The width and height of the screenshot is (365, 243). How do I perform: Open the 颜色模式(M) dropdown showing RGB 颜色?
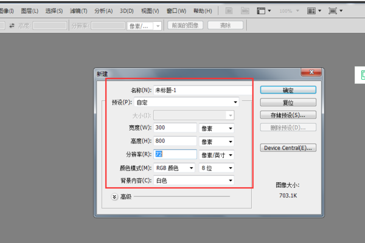(x=174, y=168)
